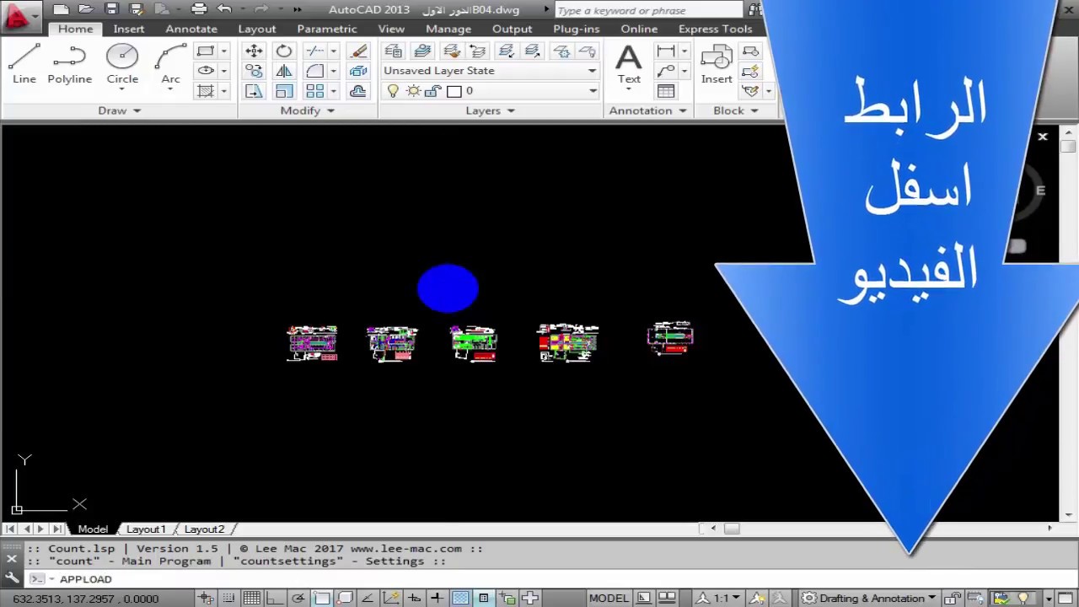The image size is (1079, 607).
Task: Open the Parametric ribbon tab
Action: click(x=327, y=29)
